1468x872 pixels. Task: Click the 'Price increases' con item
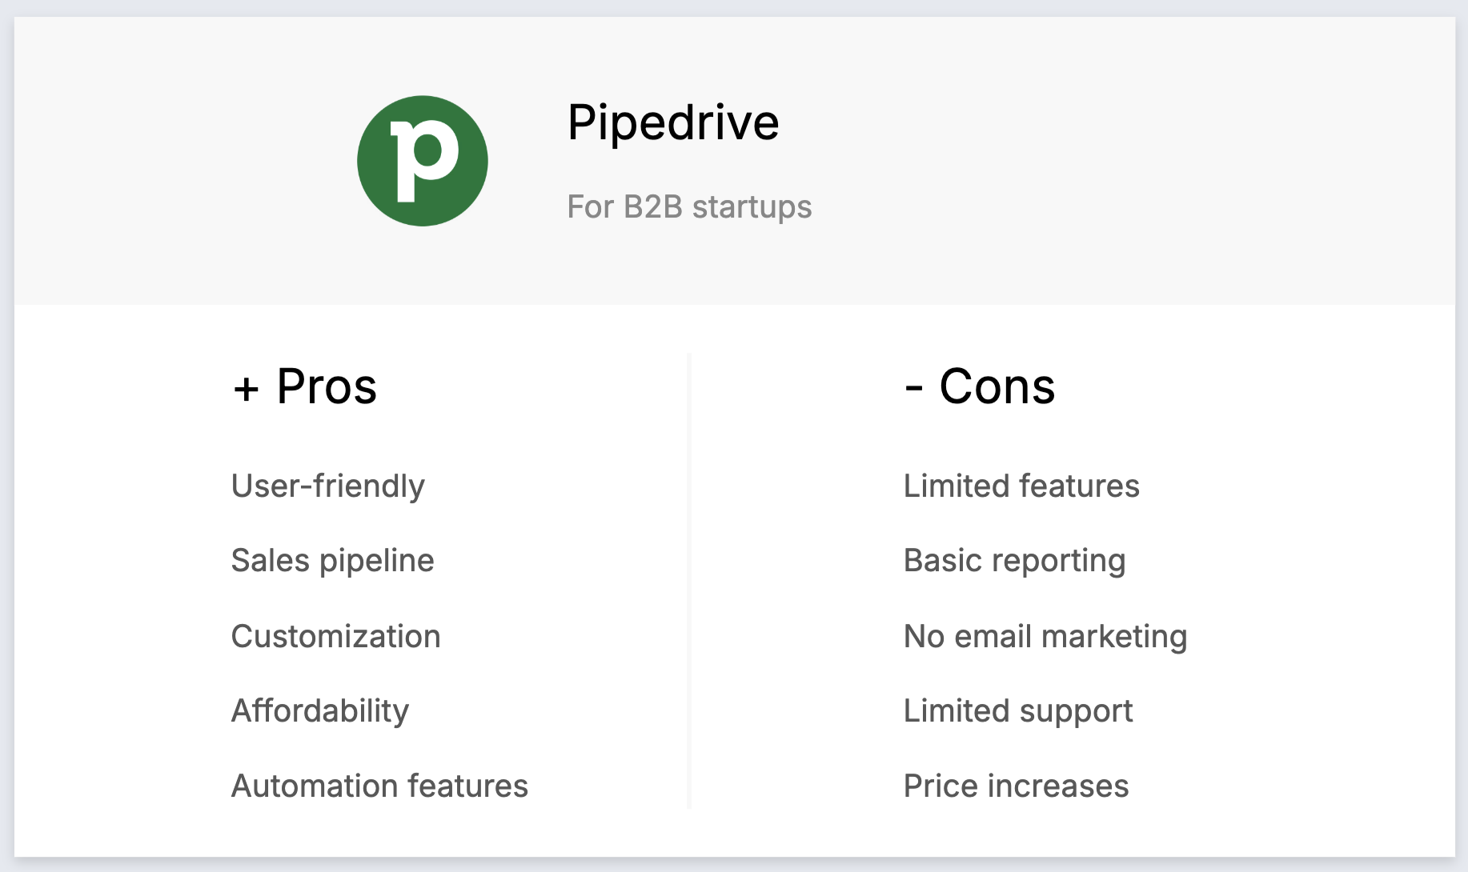click(1016, 786)
